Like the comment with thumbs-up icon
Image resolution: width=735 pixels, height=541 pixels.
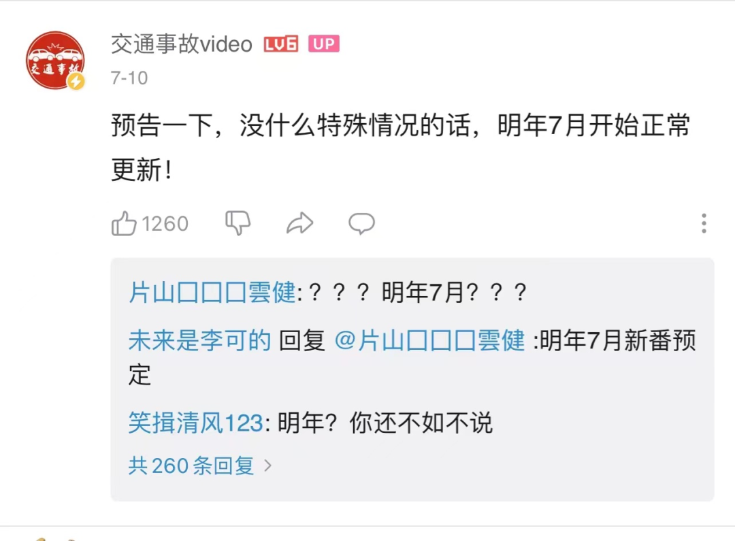point(124,223)
